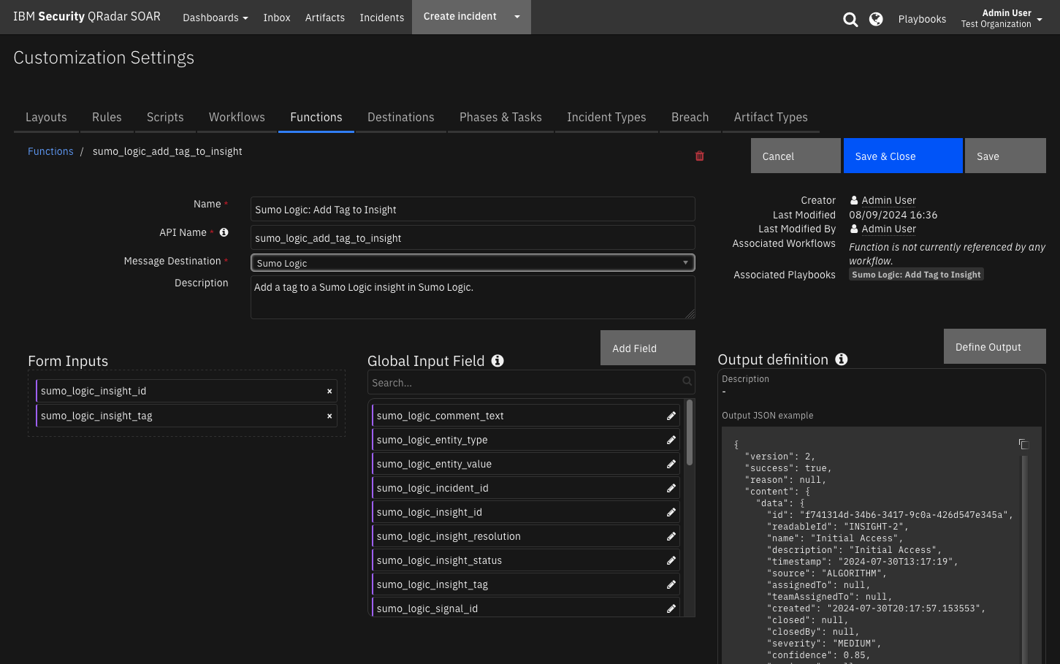Click the Define Output button
Image resolution: width=1060 pixels, height=664 pixels.
coord(995,346)
